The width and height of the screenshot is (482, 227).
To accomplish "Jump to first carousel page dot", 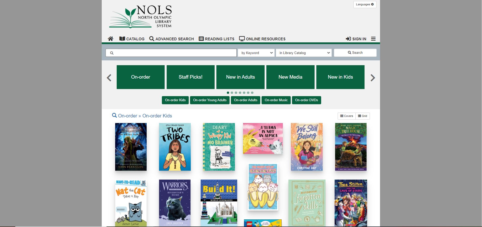I will click(228, 93).
